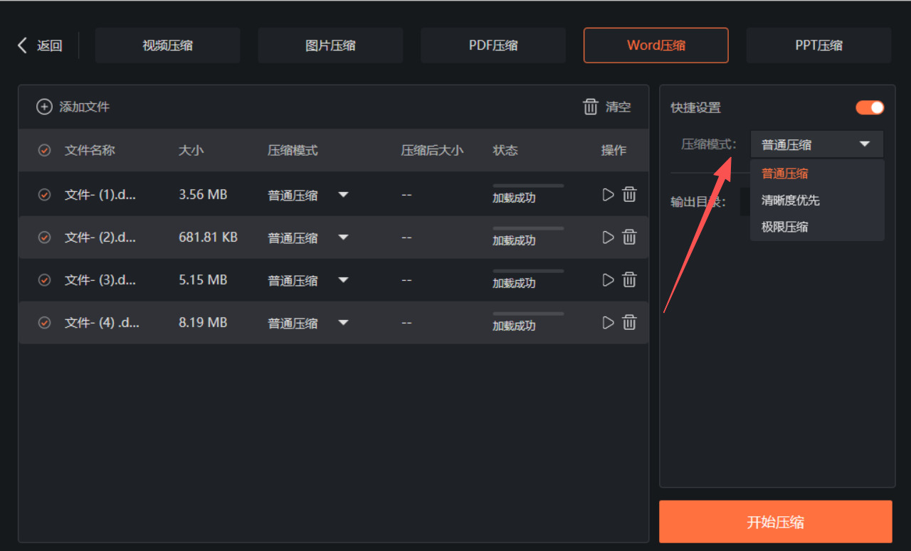Click the 添加文件 label
The image size is (911, 551).
pyautogui.click(x=85, y=107)
